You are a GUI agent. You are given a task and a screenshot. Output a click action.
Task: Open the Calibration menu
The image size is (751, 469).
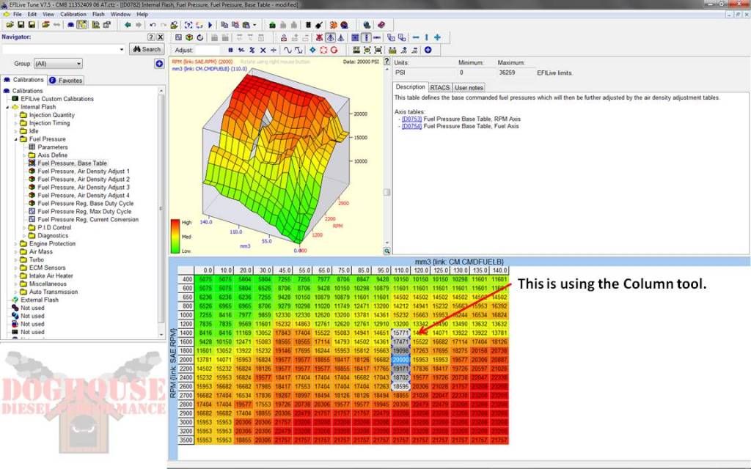point(73,14)
